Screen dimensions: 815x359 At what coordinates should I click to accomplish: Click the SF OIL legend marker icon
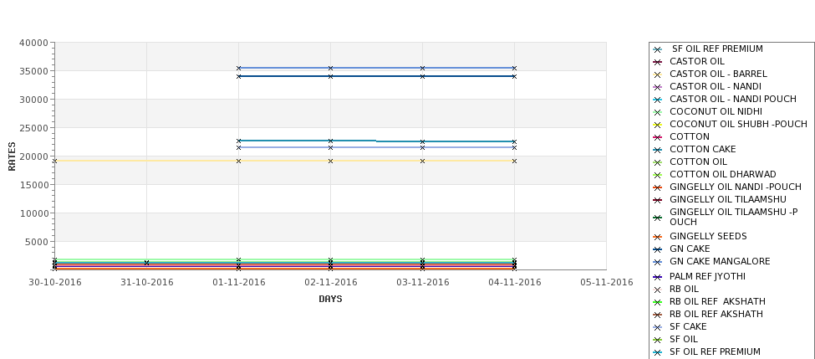tap(658, 340)
